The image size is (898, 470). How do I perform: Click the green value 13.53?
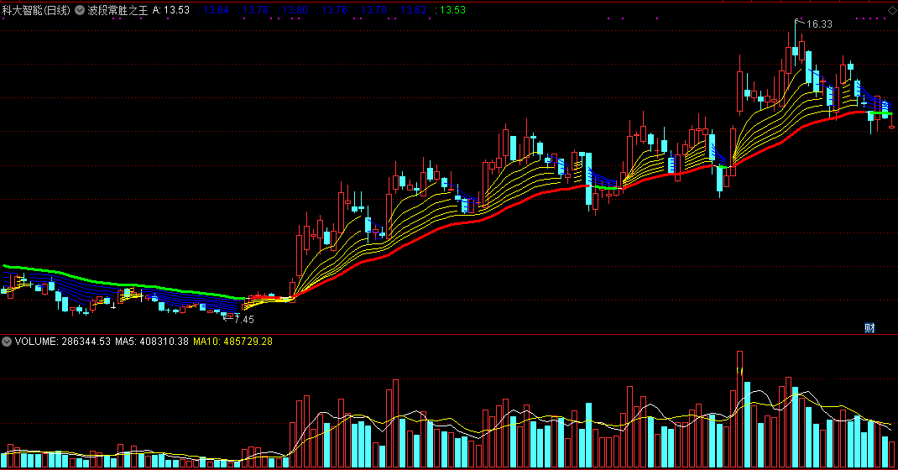[452, 10]
